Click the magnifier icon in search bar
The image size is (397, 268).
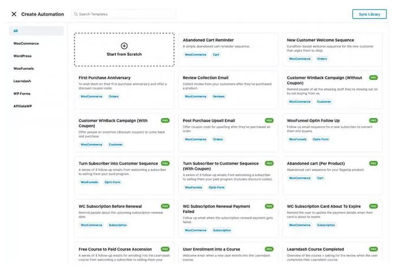[x=76, y=14]
